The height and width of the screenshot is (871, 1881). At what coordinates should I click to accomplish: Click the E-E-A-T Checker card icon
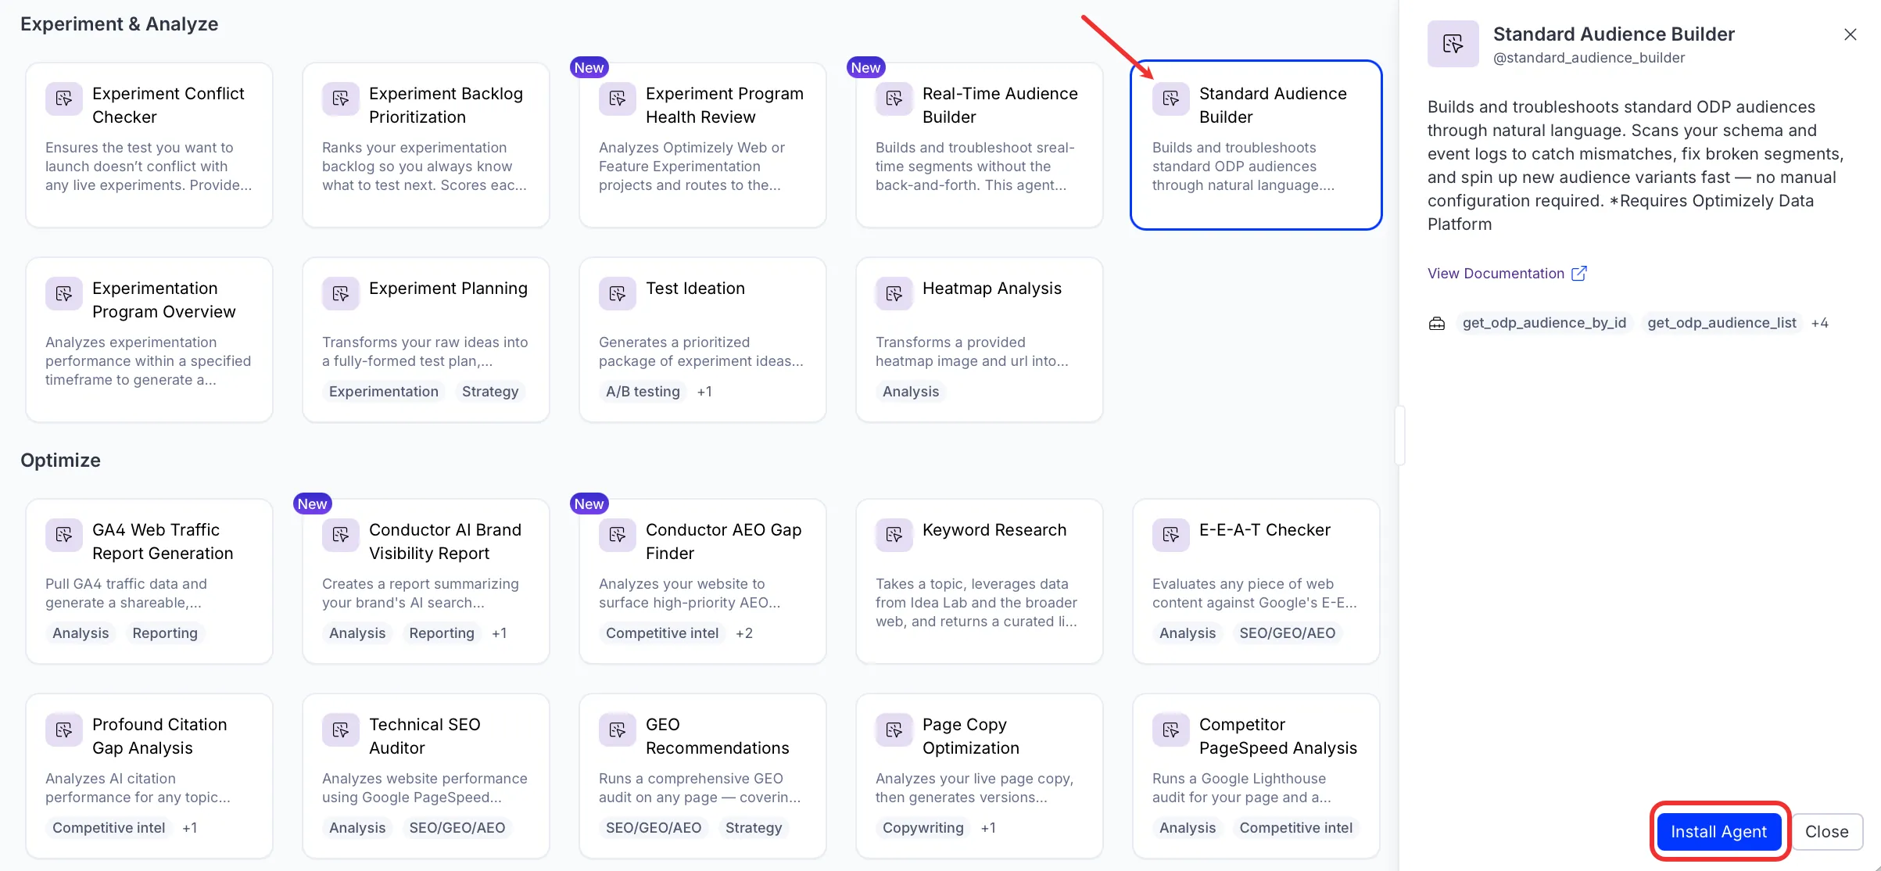click(1171, 535)
